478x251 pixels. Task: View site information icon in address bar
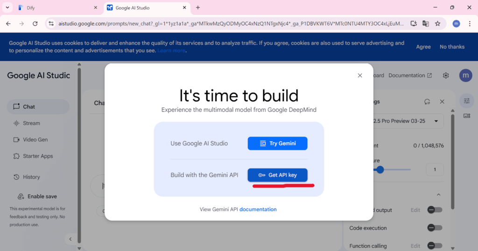point(51,23)
